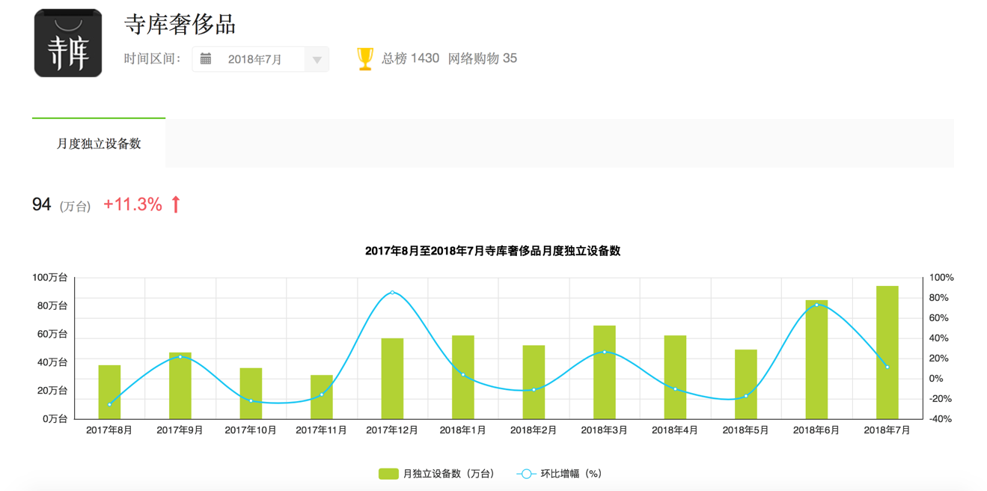The height and width of the screenshot is (491, 987).
Task: Click the 2018年3月 bar
Action: tap(605, 372)
